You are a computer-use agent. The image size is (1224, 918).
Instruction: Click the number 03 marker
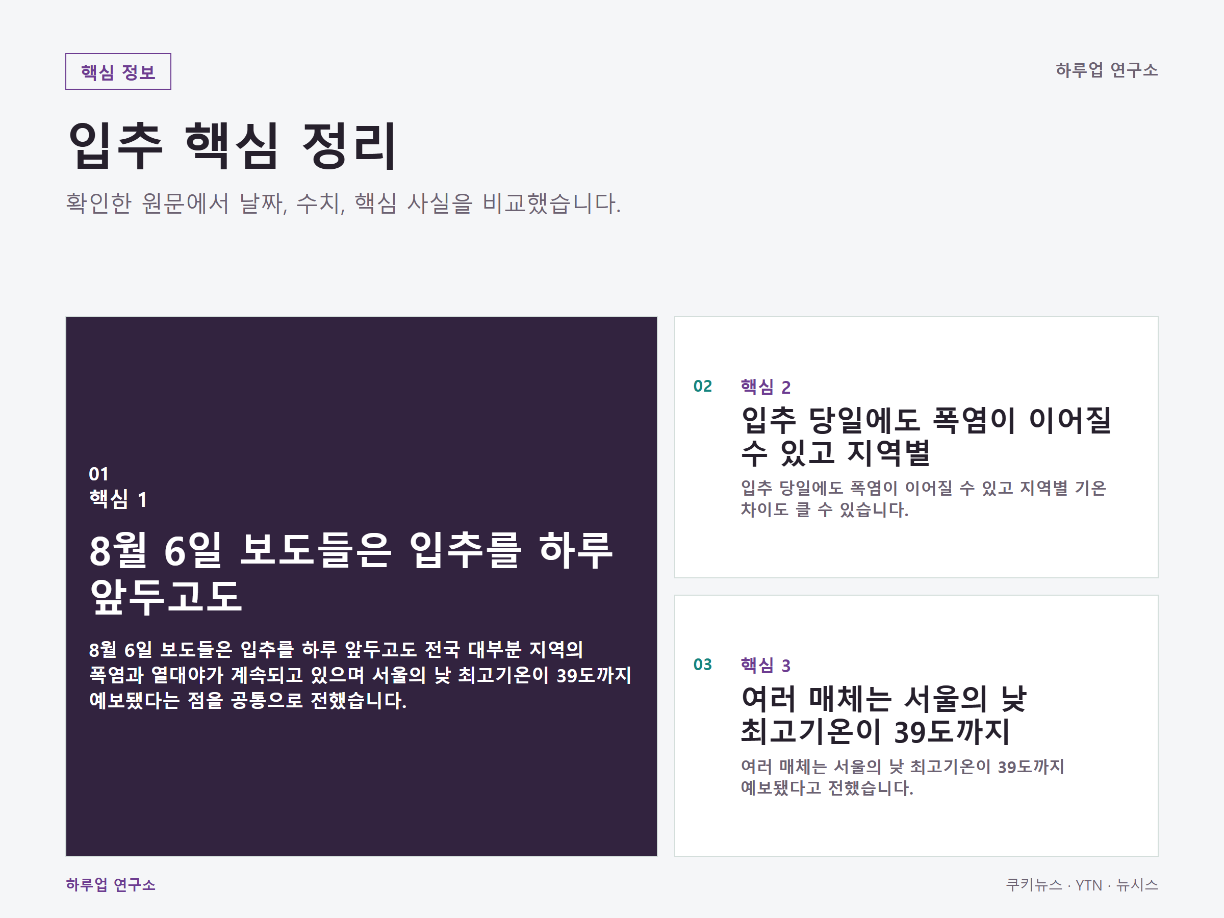click(702, 665)
